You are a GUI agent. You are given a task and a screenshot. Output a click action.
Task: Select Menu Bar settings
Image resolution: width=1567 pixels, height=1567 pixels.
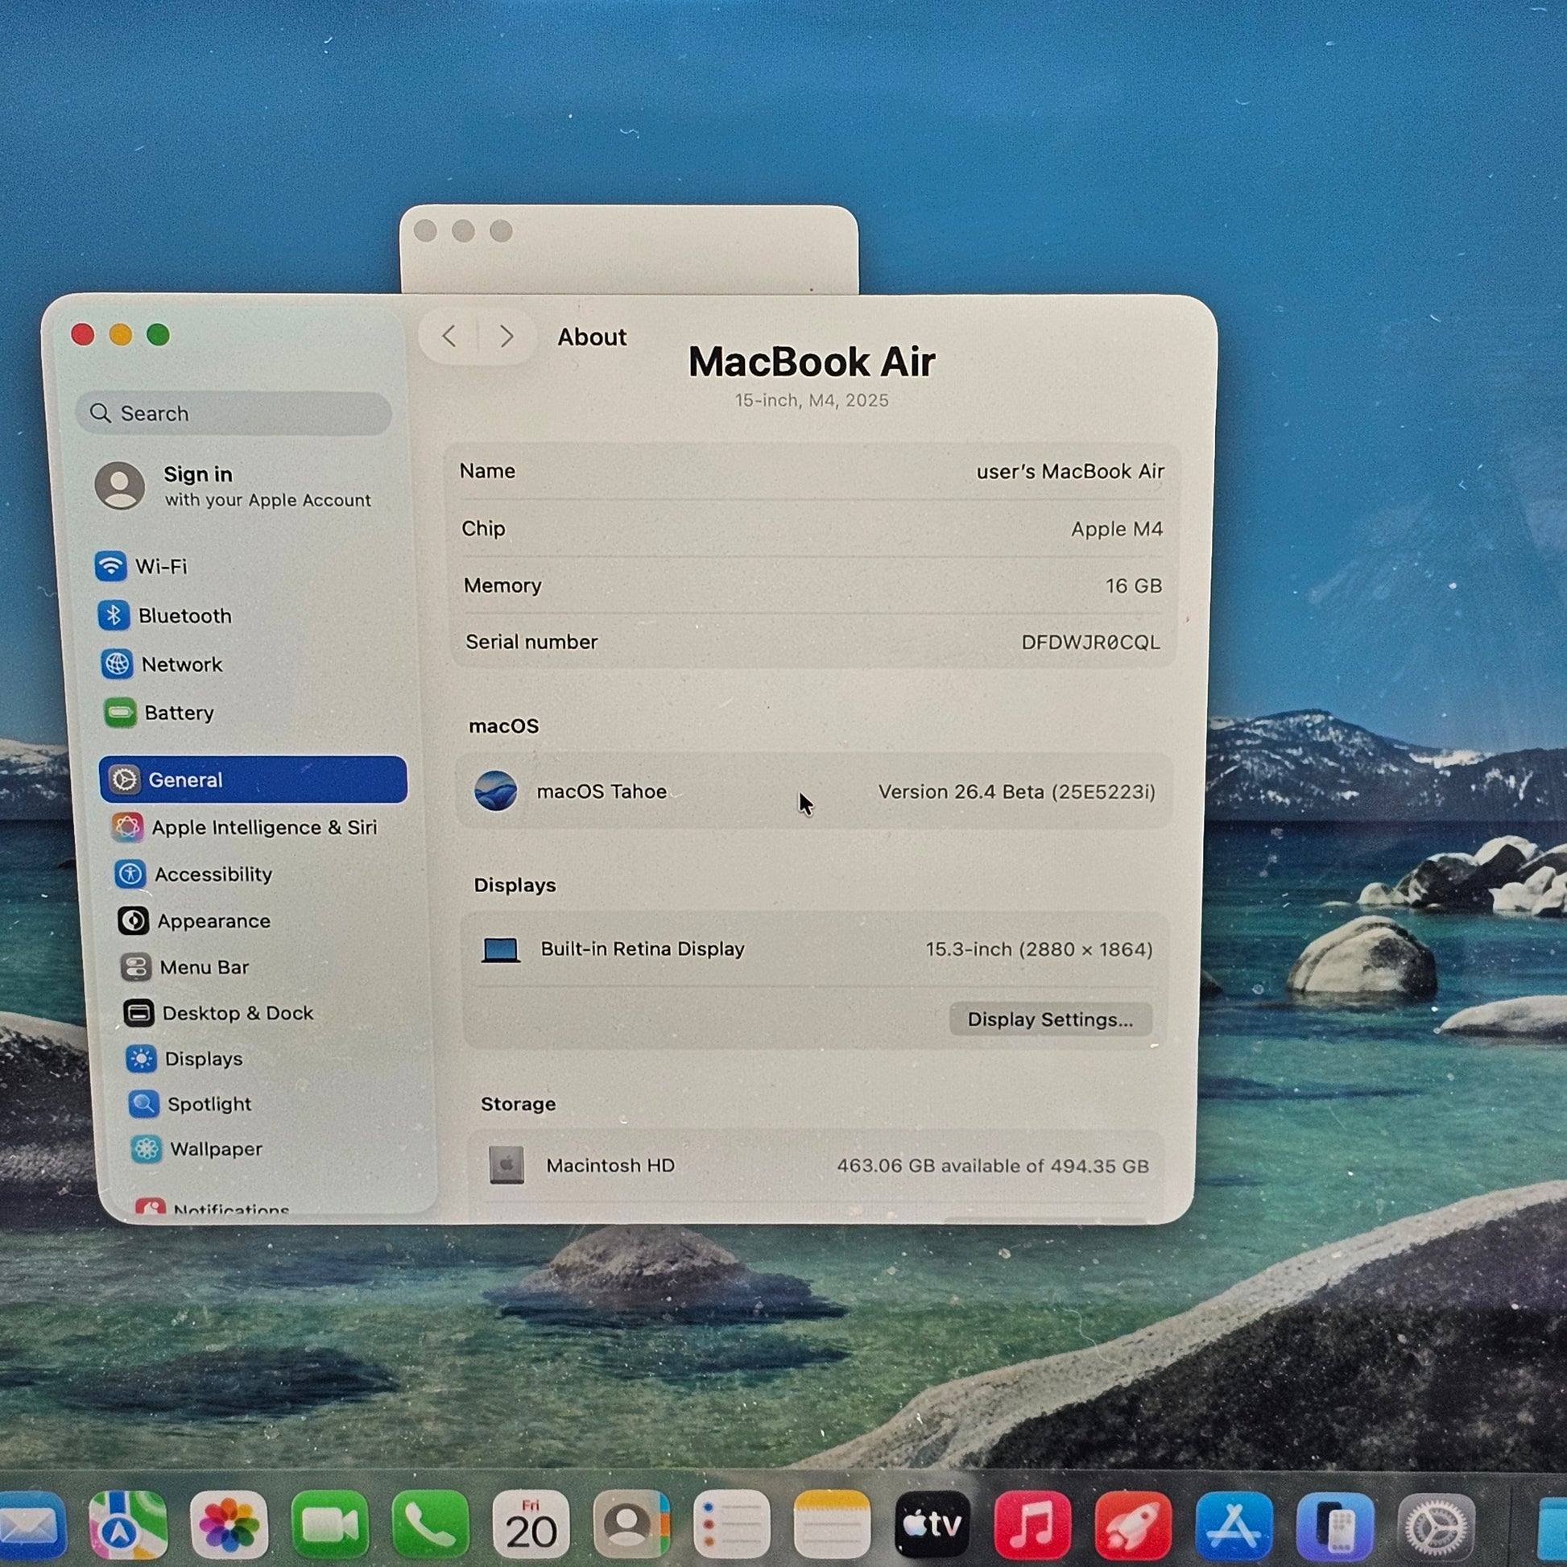point(204,967)
